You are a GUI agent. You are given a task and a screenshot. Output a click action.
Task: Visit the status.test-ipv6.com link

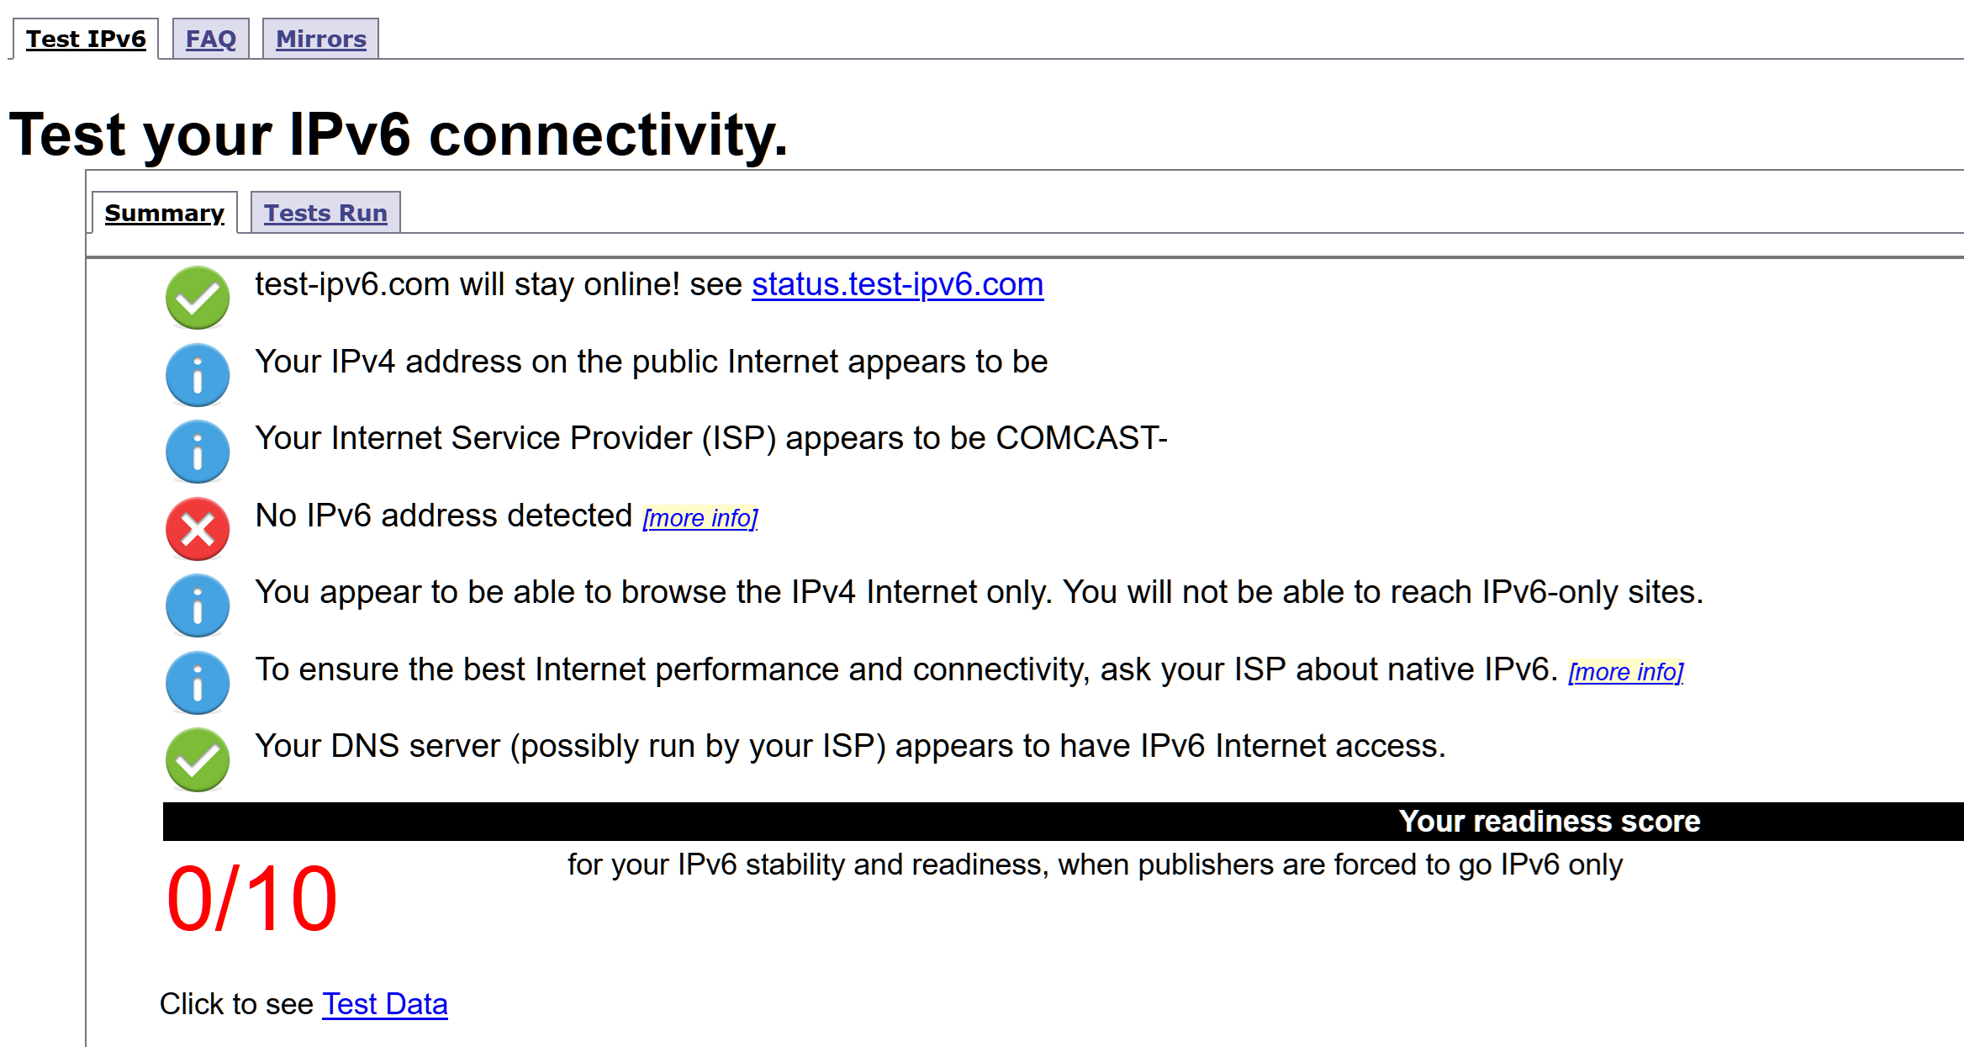(x=897, y=285)
